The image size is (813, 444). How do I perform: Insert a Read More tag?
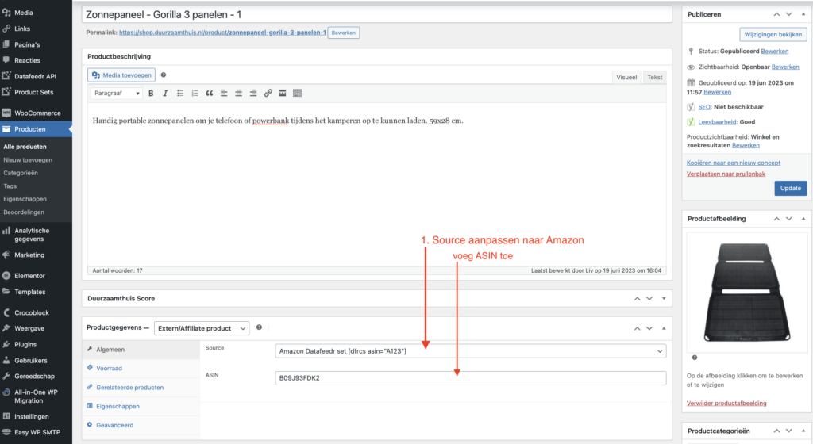[x=283, y=93]
